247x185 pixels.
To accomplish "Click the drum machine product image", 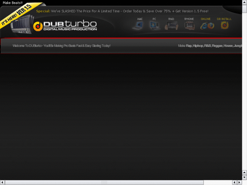I will point(22,24).
